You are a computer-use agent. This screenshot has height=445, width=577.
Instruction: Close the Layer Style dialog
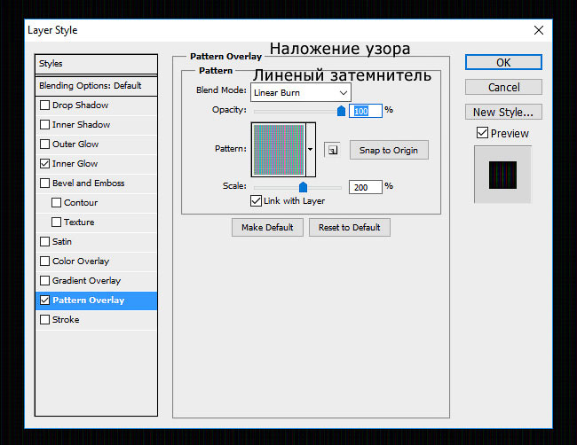[x=539, y=30]
